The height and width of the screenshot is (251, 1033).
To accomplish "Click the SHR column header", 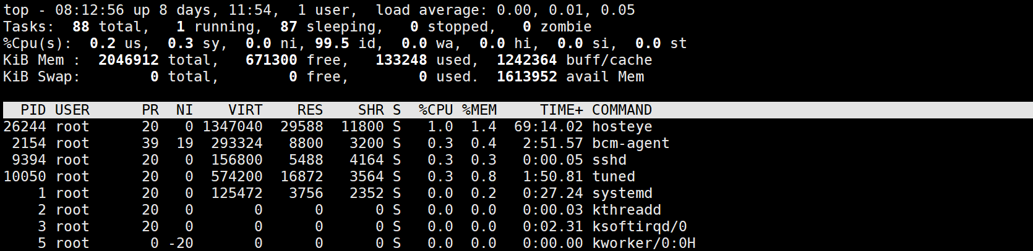I will point(371,110).
